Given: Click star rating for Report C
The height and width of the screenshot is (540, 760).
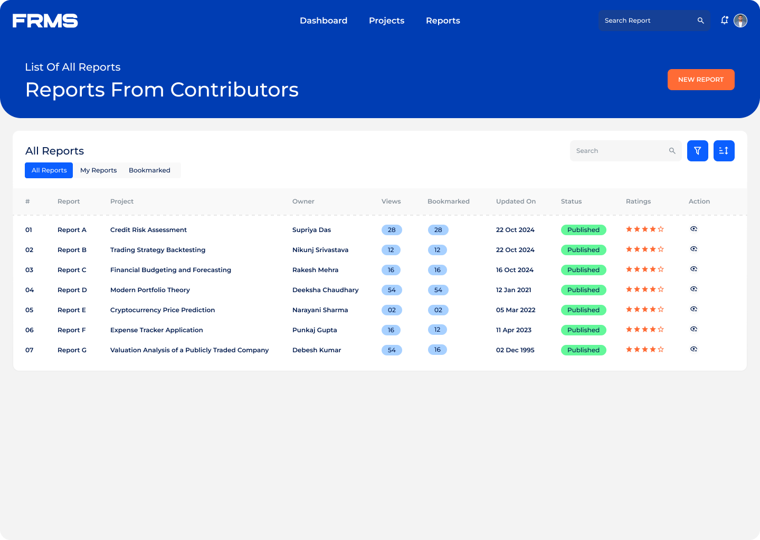Looking at the screenshot, I should coord(644,269).
